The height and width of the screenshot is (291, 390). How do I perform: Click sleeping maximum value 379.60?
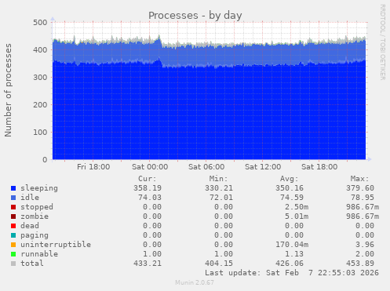click(360, 188)
